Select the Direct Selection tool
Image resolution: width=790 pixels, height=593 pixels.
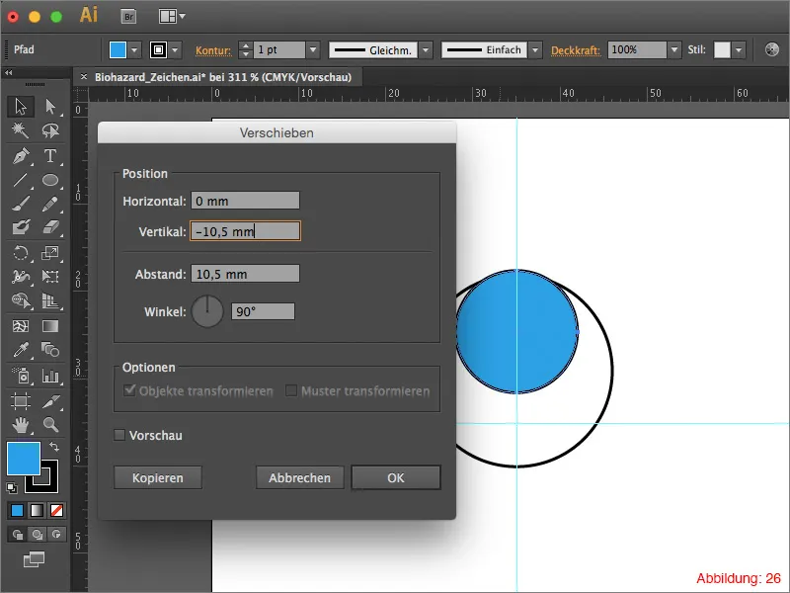point(50,107)
